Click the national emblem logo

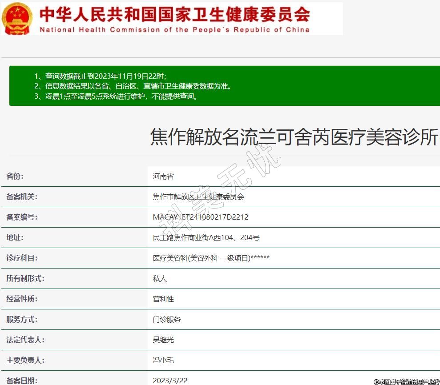coord(17,19)
